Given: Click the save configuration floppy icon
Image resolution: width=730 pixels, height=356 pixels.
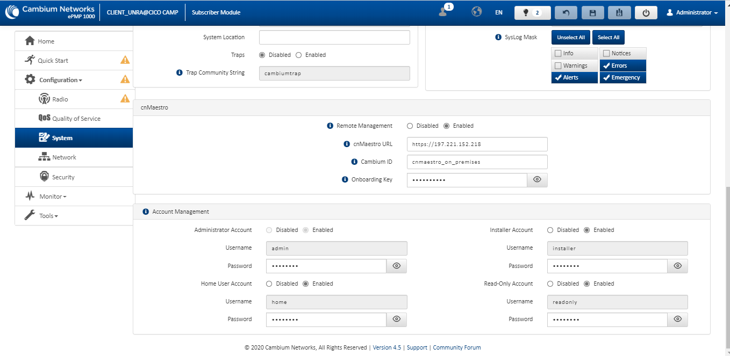Looking at the screenshot, I should click(x=592, y=12).
